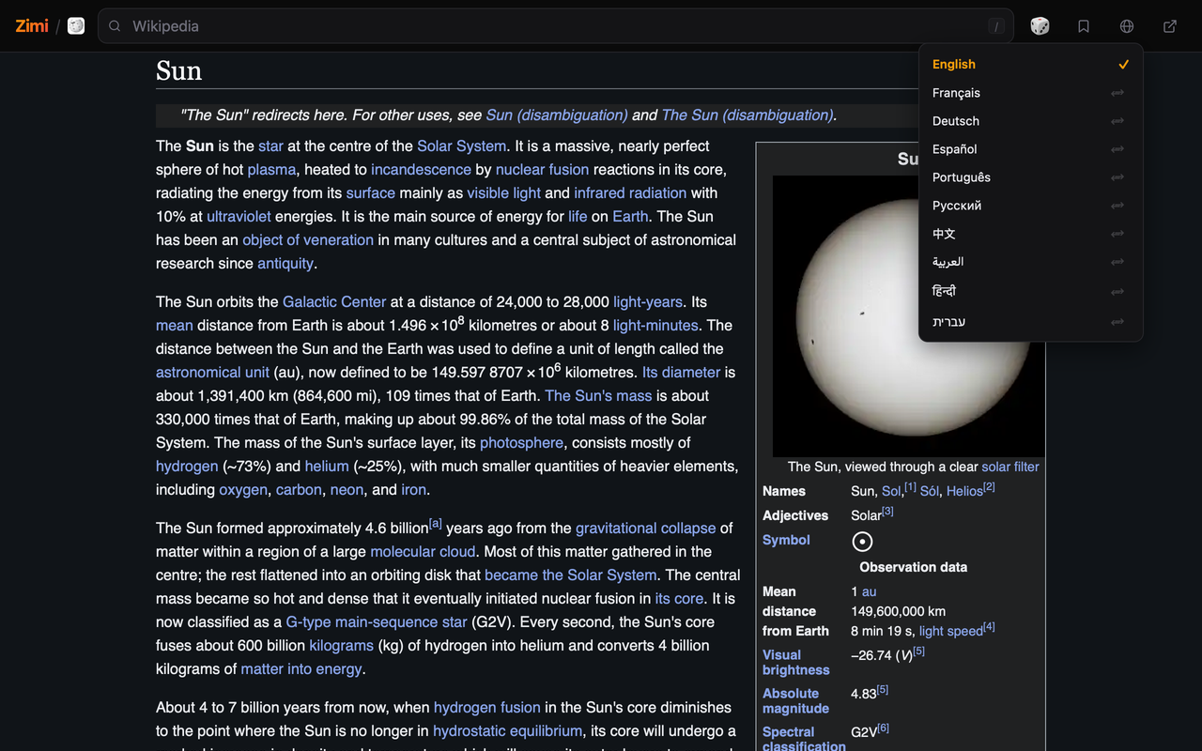Click the Observation data infobox header
The image size is (1202, 751).
(x=913, y=567)
